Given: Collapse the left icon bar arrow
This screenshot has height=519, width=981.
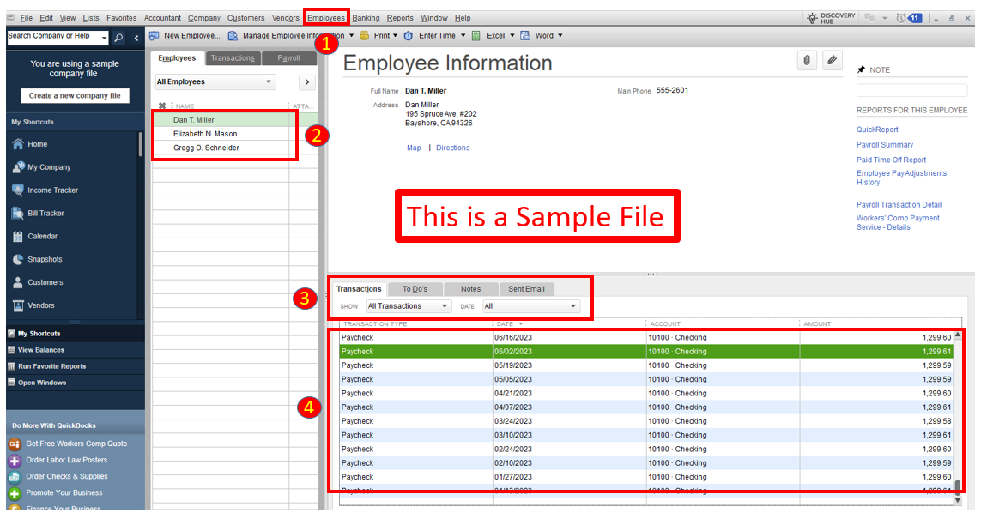Looking at the screenshot, I should (x=136, y=38).
